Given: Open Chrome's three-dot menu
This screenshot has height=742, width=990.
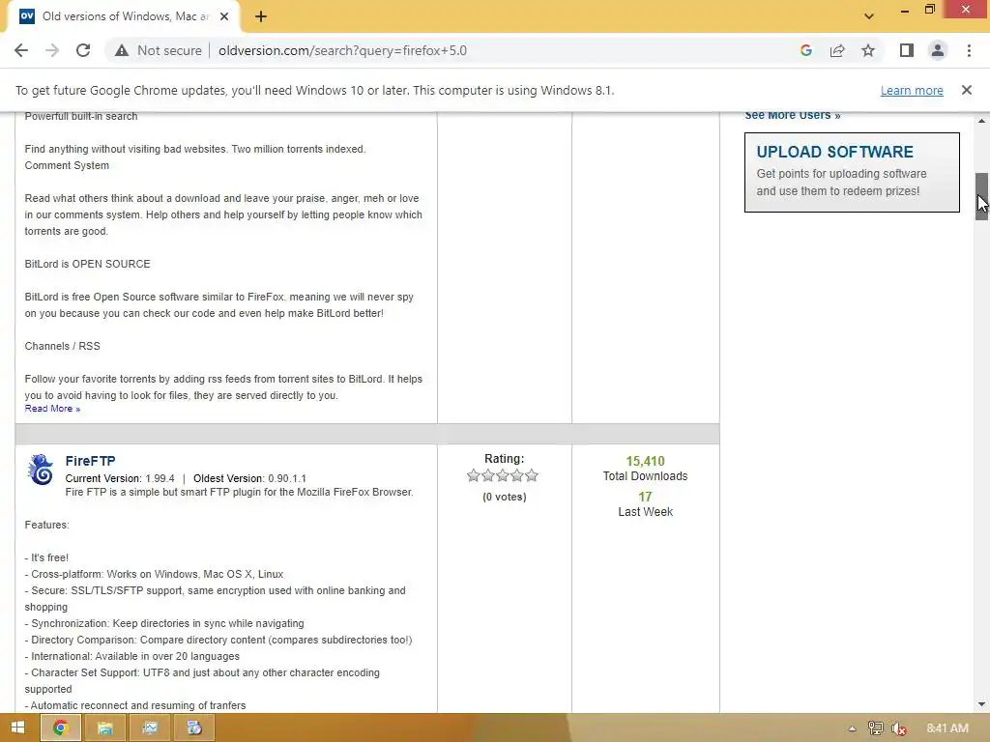Looking at the screenshot, I should (x=969, y=50).
